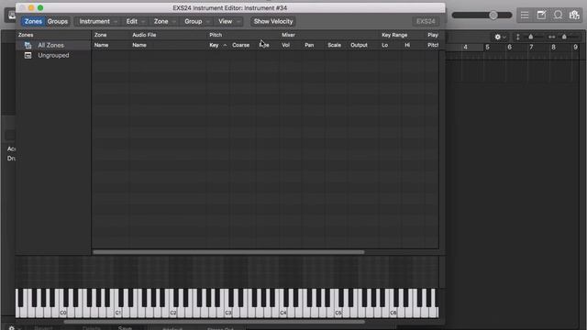This screenshot has height=330, width=587.
Task: Click the Ungrouped zones icon
Action: click(28, 55)
